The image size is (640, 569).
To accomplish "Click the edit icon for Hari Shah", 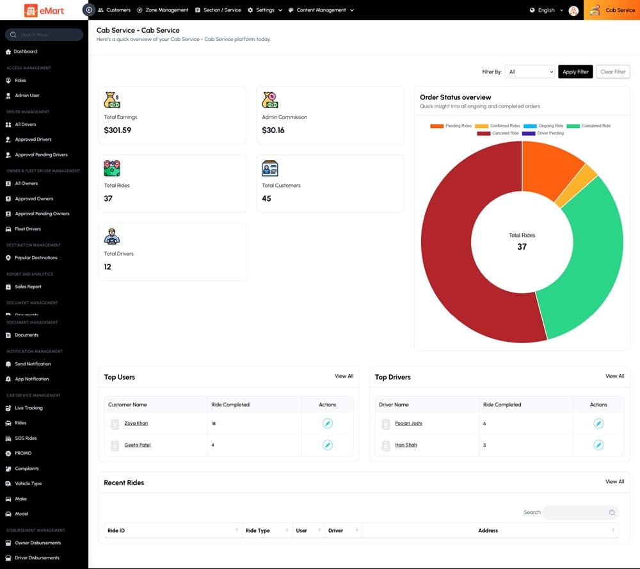I will pos(598,445).
